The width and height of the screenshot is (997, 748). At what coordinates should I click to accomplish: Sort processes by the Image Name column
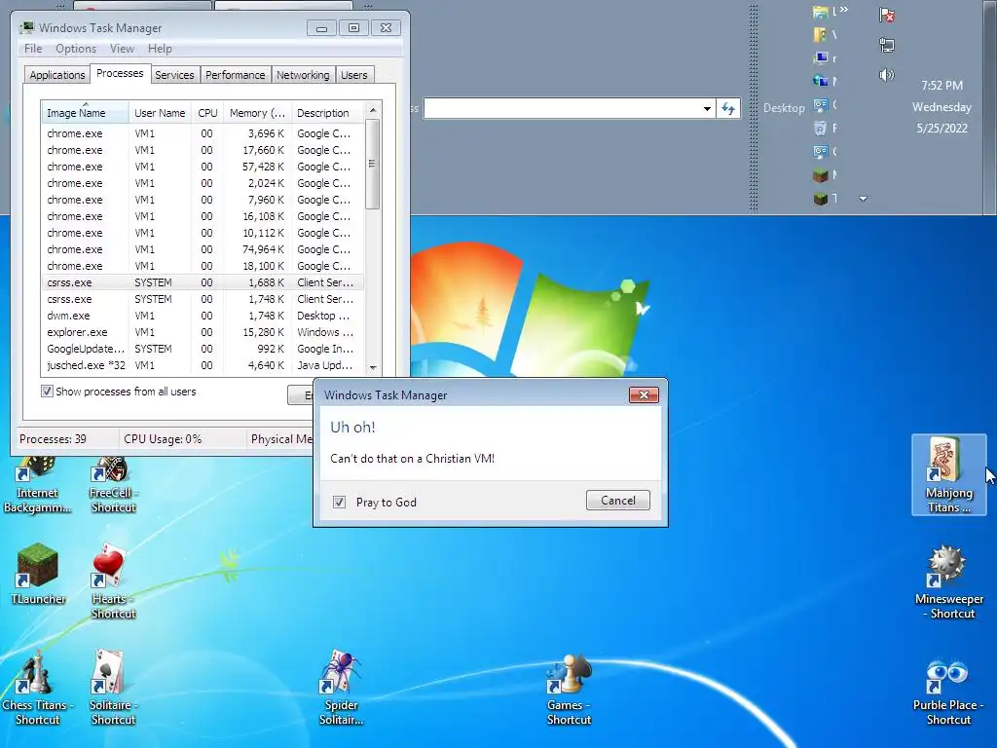pos(85,113)
